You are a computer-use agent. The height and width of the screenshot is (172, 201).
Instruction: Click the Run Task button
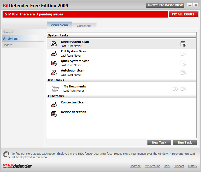[185, 142]
